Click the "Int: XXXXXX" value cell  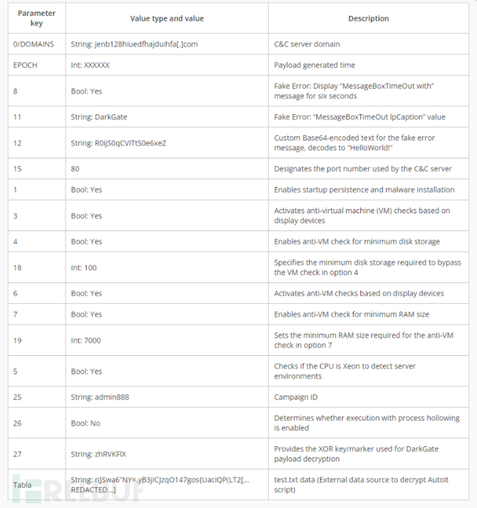(90, 65)
